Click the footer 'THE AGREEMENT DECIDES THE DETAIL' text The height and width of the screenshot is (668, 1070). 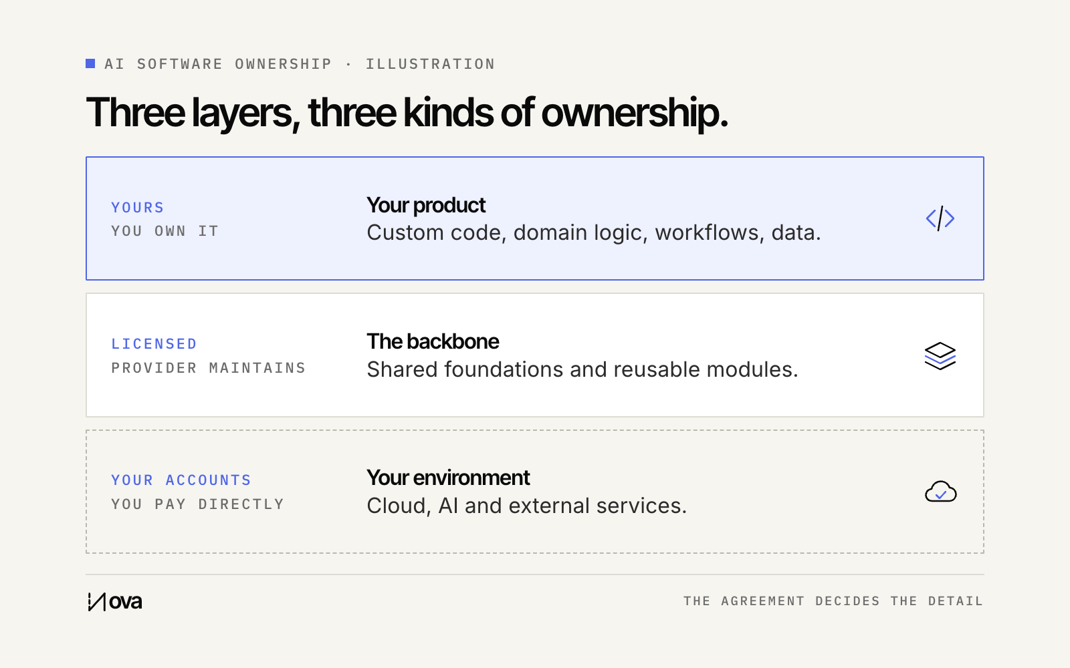coord(833,601)
